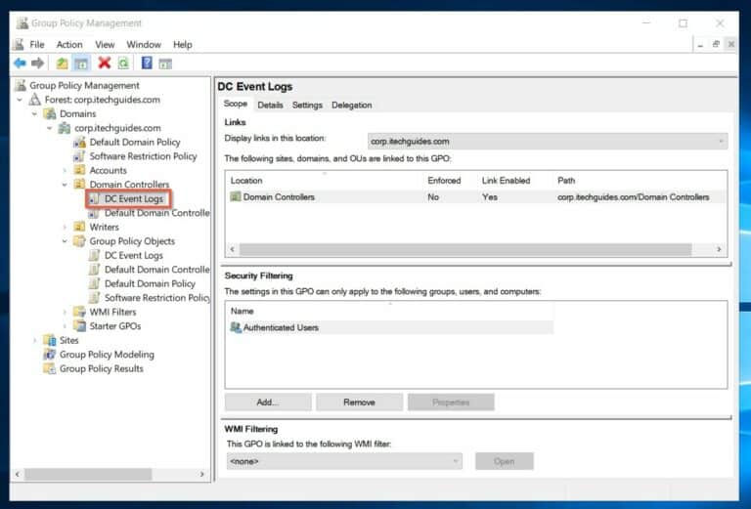The image size is (751, 509).
Task: Click Domain Controllers icon in Links list
Action: 236,196
